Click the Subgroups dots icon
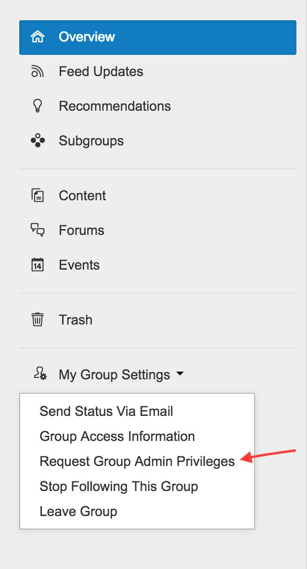This screenshot has height=569, width=307. [38, 141]
